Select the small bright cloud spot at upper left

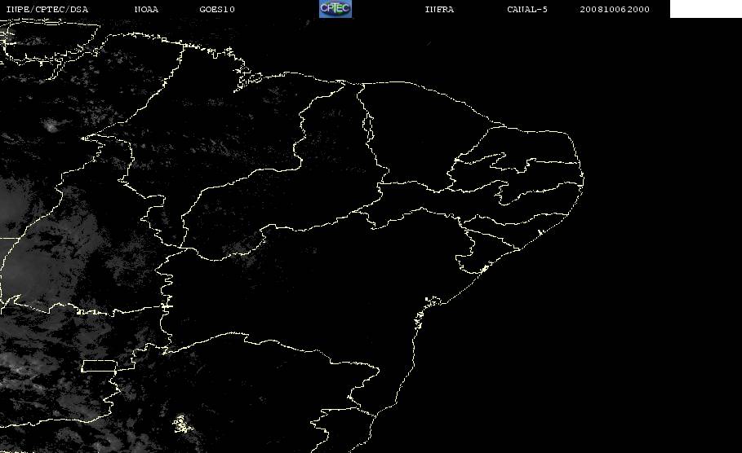coord(50,125)
